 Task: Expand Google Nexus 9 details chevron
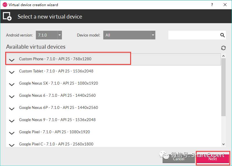(x=12, y=121)
